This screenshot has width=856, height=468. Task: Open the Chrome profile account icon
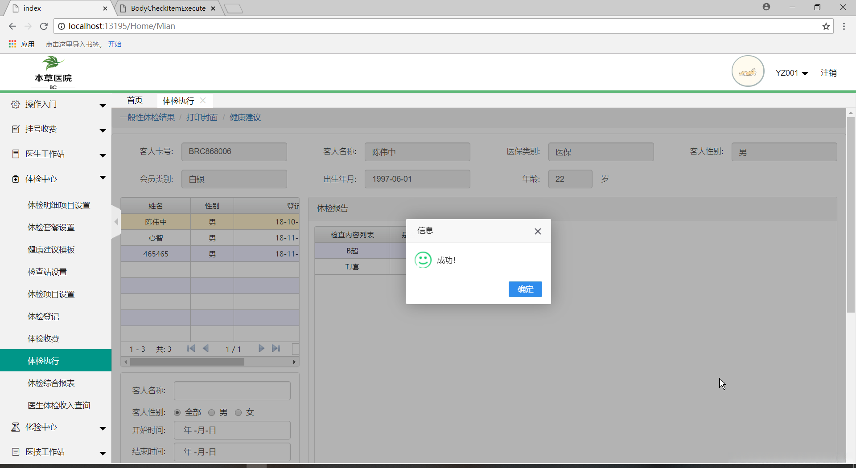click(766, 7)
